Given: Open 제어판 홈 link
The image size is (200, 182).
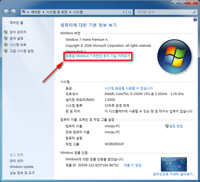Looking at the screenshot, I should (17, 23).
